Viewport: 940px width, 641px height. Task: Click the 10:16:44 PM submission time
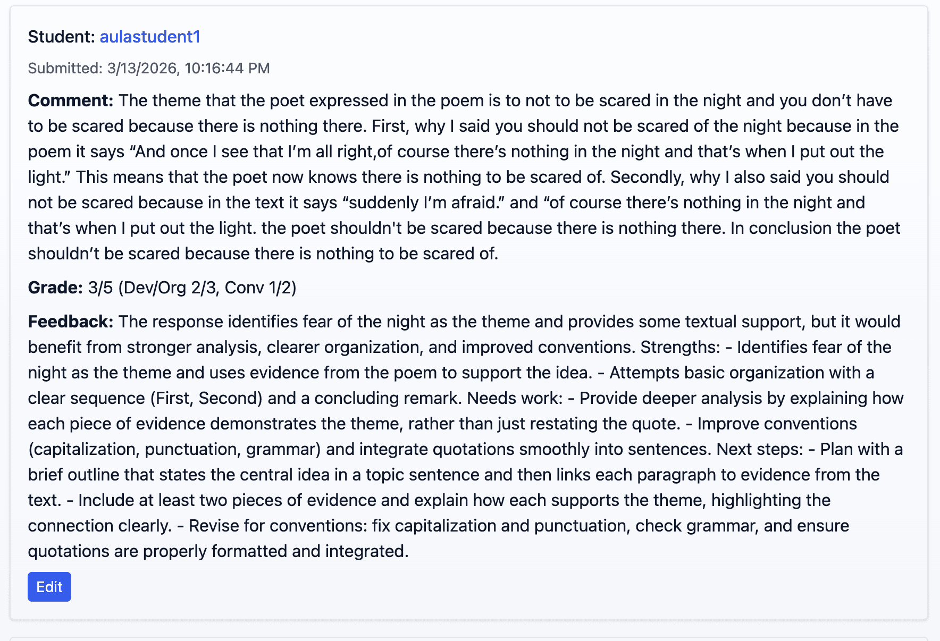tap(227, 69)
